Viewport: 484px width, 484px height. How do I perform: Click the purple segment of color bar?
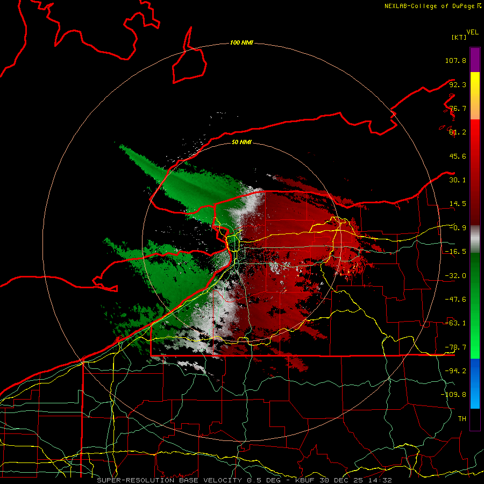(x=475, y=60)
